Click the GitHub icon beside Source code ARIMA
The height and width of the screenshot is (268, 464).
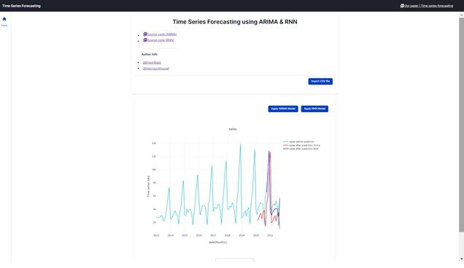pos(145,34)
